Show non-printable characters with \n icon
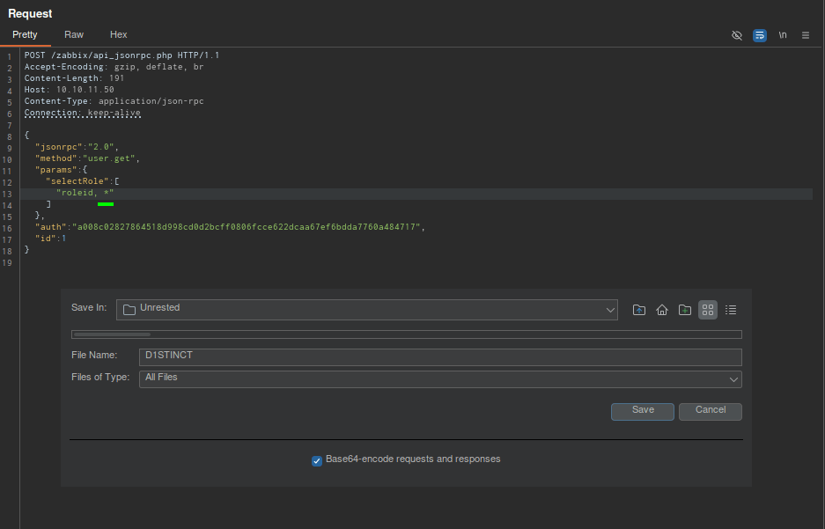This screenshot has height=529, width=825. click(x=783, y=35)
